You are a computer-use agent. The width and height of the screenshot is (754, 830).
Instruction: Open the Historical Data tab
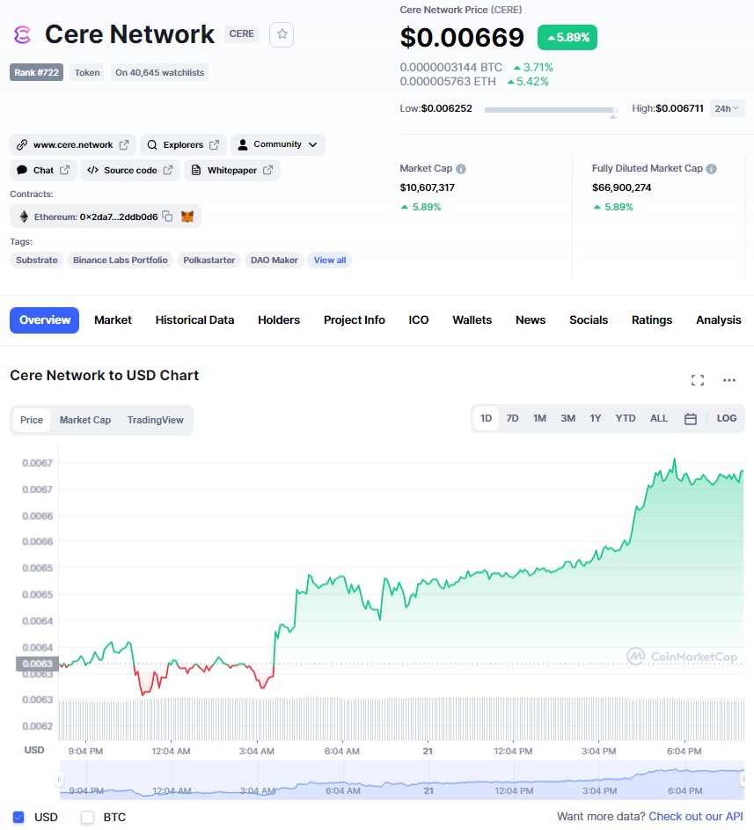(x=194, y=320)
